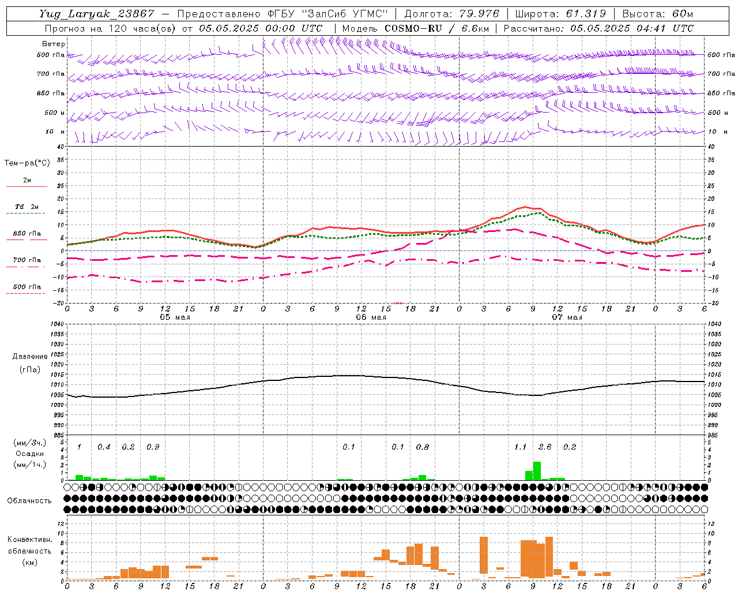Click the 0.9 precipitation value
Screen dimensions: 738x591
(x=153, y=447)
